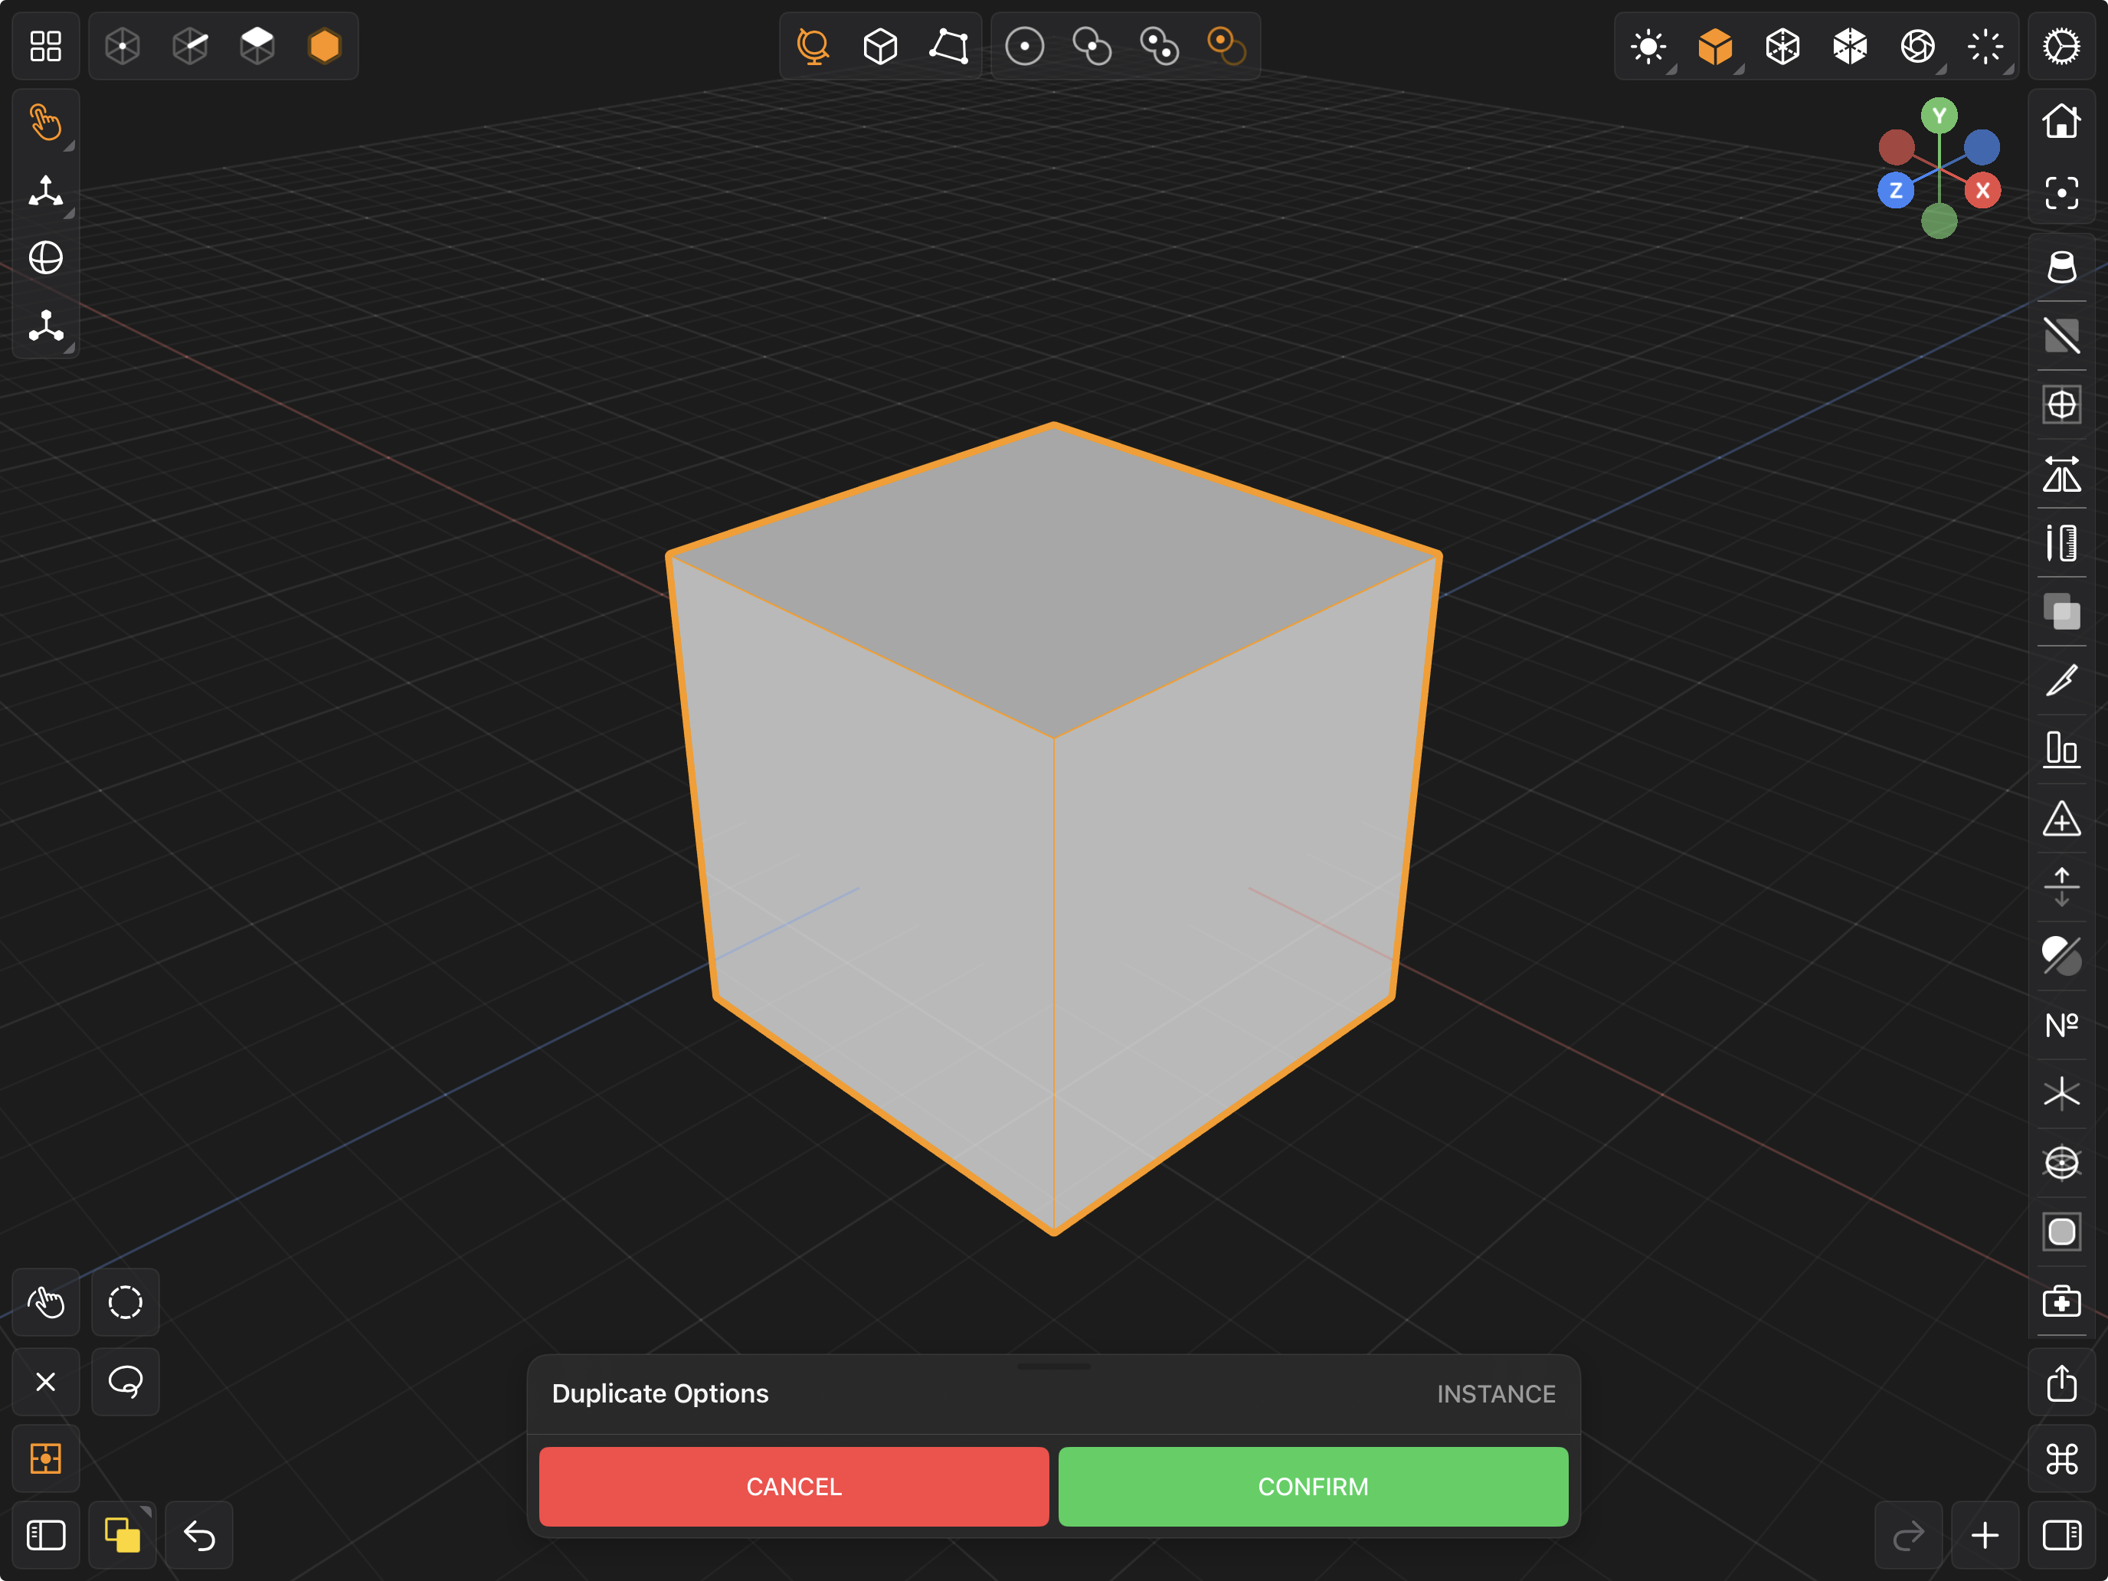Select edge selection mode
2108x1581 pixels.
click(191, 46)
